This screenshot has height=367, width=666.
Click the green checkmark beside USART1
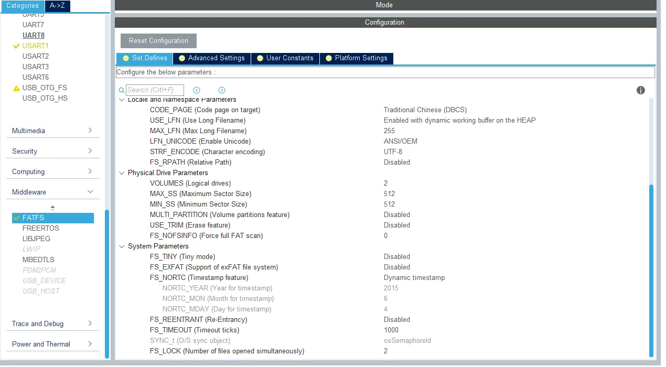coord(16,46)
